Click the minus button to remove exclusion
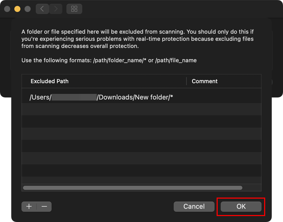 point(44,206)
